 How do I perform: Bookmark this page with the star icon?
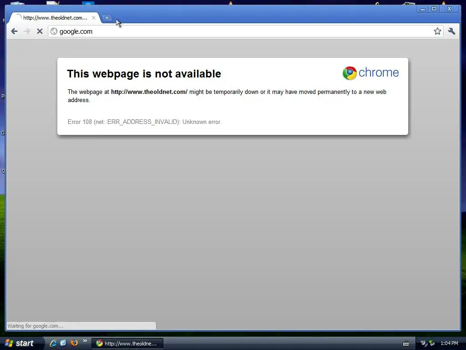[x=437, y=31]
